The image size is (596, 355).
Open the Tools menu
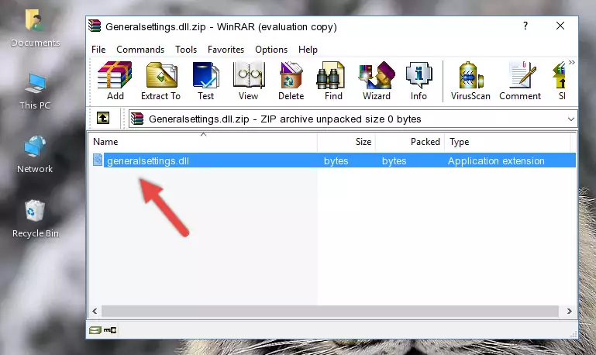pos(186,50)
